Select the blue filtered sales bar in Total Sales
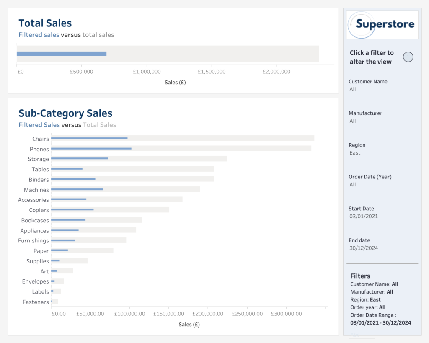The height and width of the screenshot is (343, 429). pyautogui.click(x=62, y=54)
